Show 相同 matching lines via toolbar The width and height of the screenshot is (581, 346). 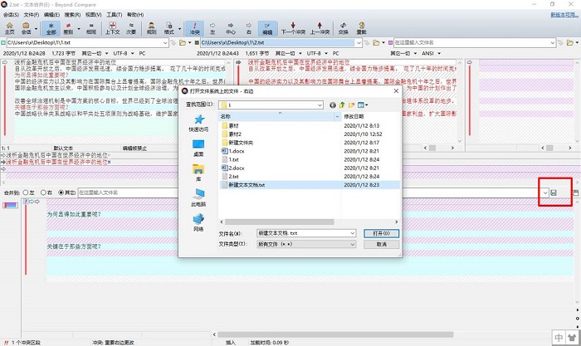tap(91, 28)
